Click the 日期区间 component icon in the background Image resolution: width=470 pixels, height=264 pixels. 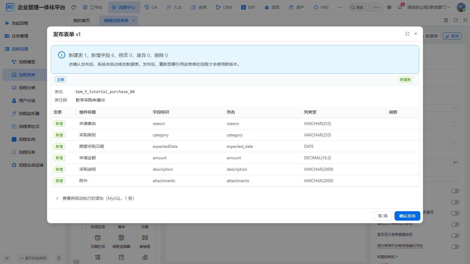(x=98, y=238)
